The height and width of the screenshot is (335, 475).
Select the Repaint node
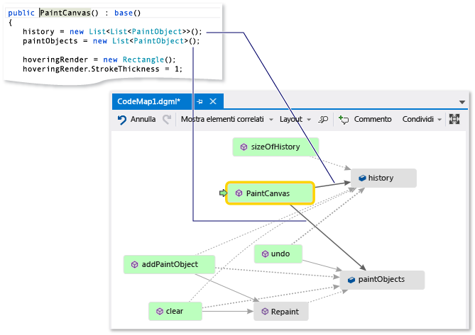point(281,312)
